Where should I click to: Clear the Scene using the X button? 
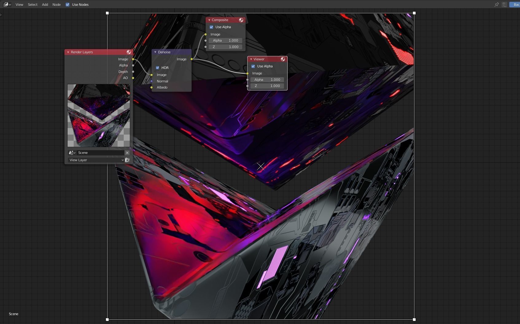tap(127, 153)
